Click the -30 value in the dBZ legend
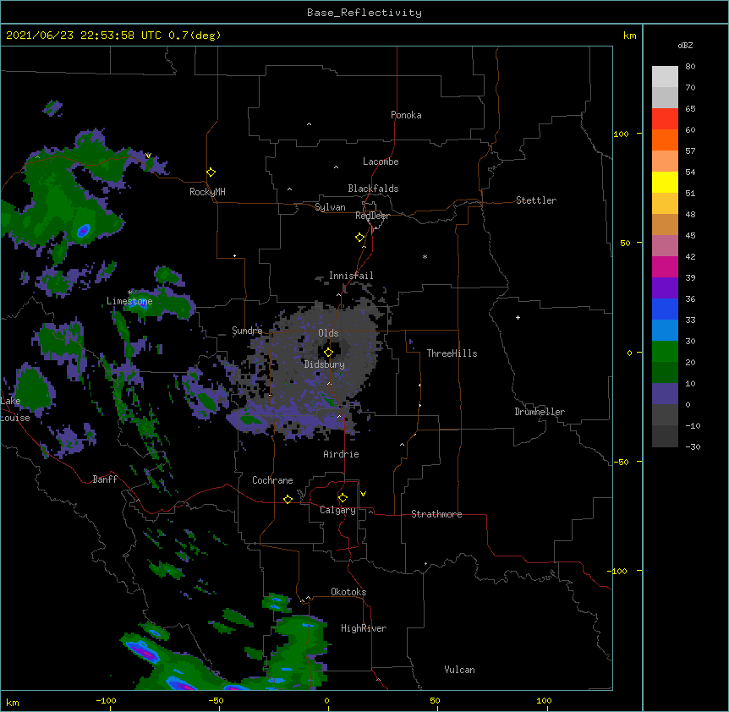This screenshot has height=712, width=729. [693, 447]
